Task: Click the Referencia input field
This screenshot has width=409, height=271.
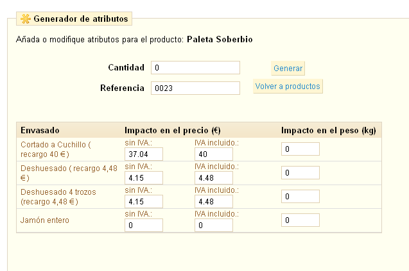Action: point(195,88)
